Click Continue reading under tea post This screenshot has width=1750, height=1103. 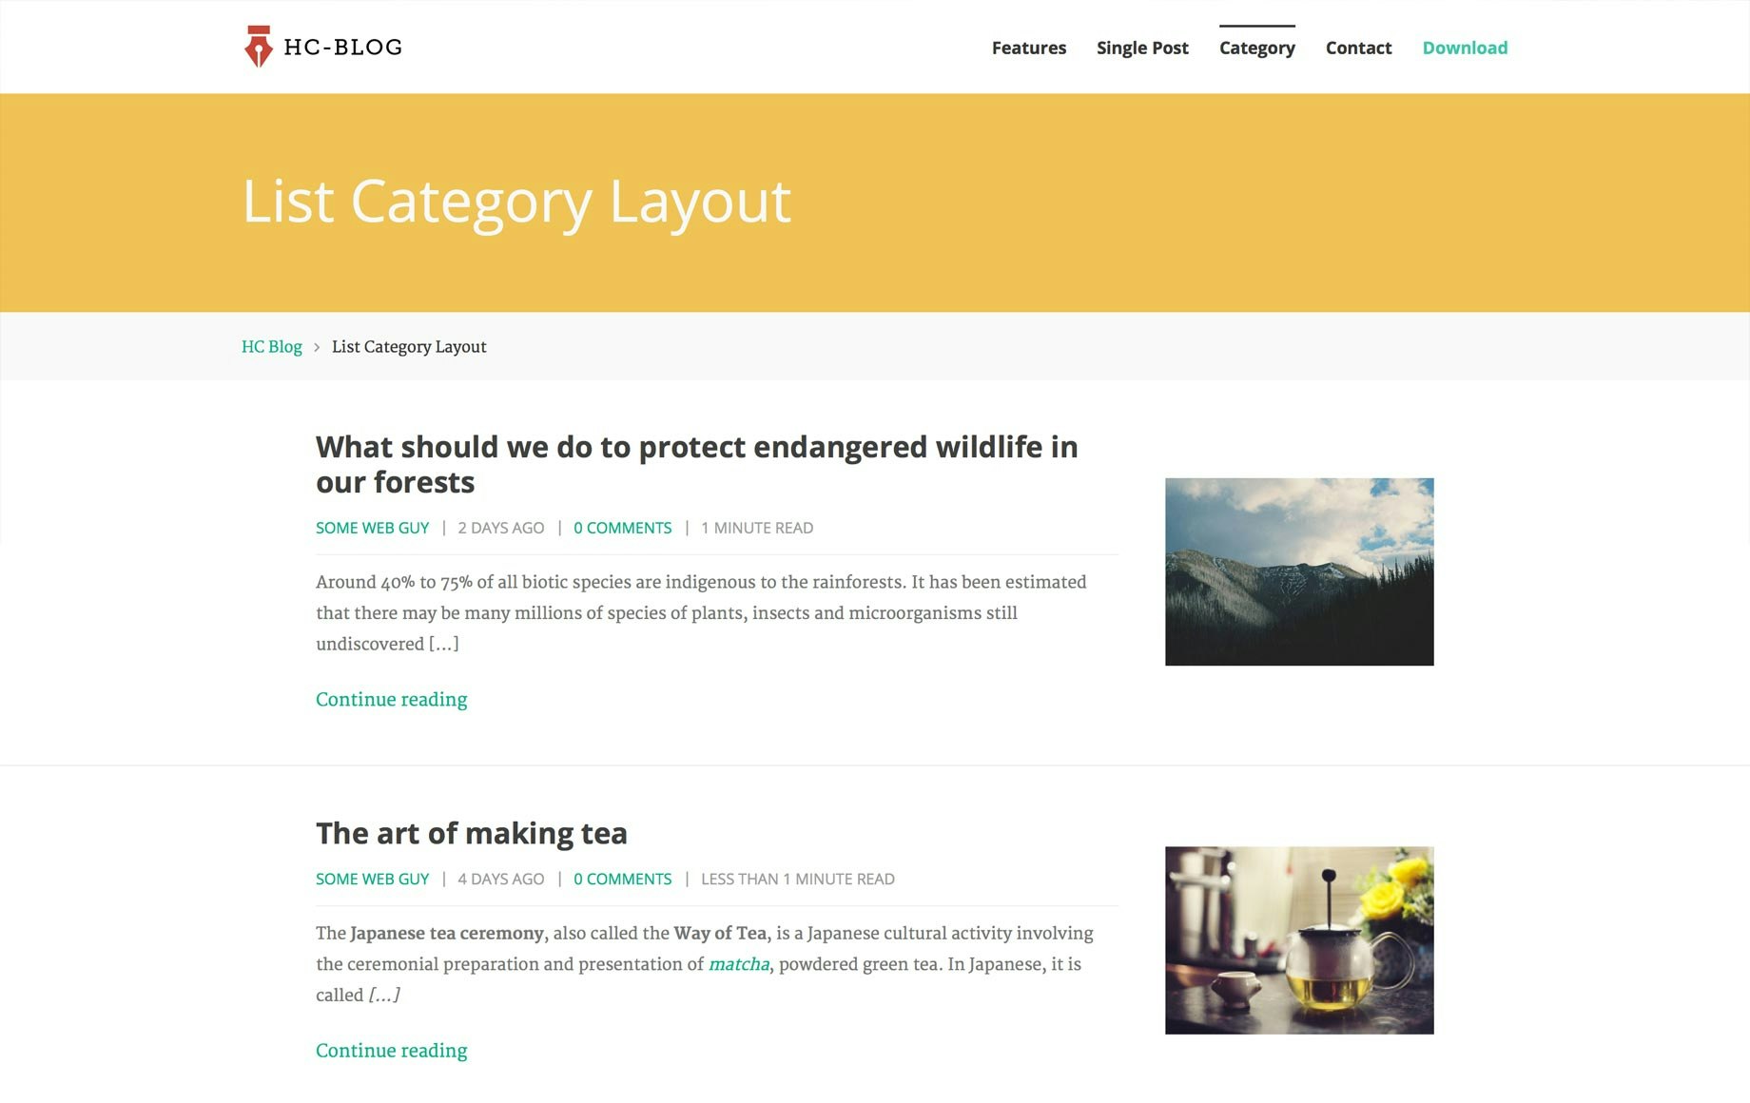392,1051
